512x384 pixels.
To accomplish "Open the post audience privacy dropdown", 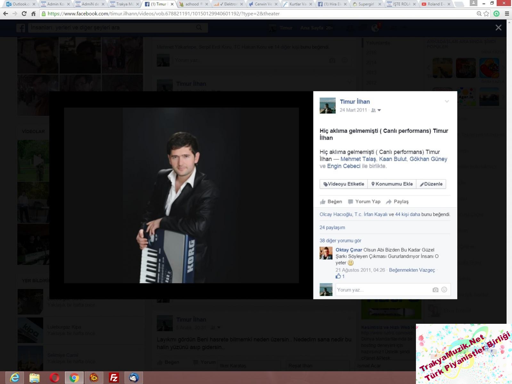I will (376, 110).
